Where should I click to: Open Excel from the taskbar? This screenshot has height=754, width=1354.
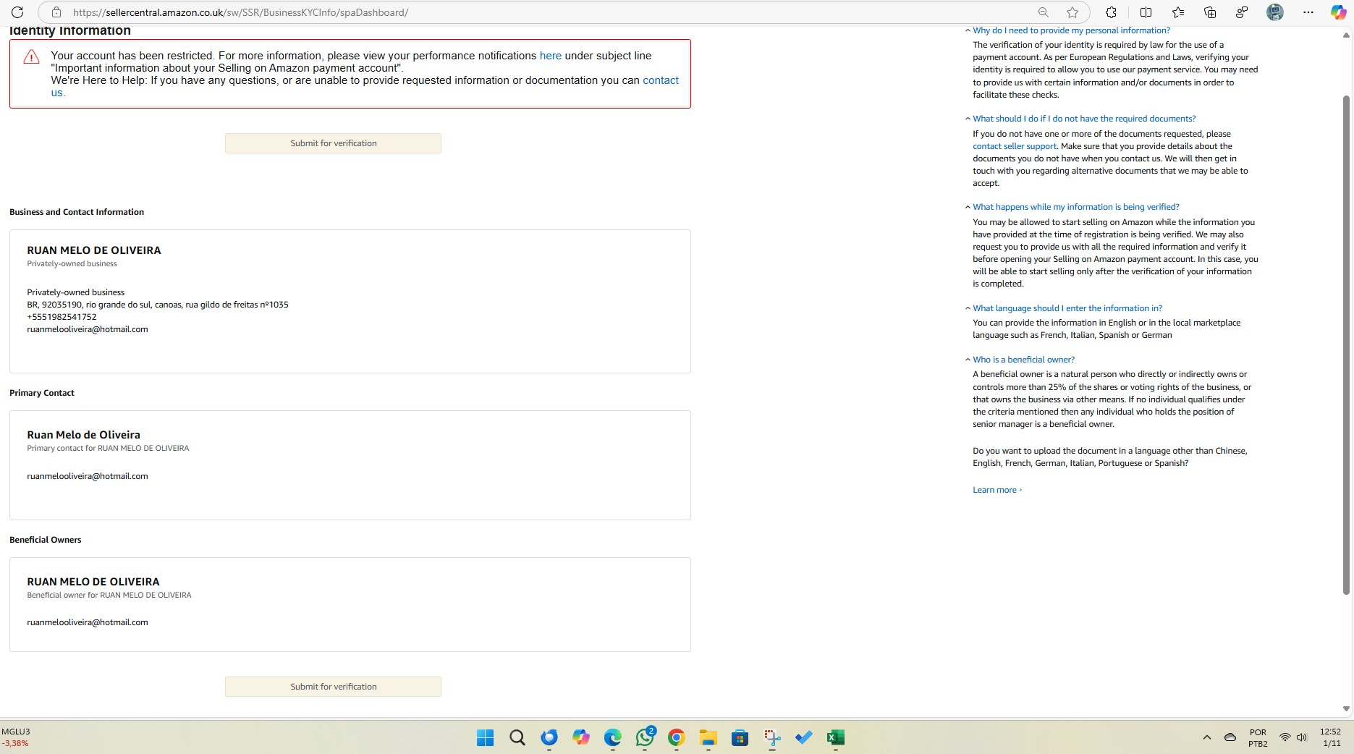(x=836, y=737)
